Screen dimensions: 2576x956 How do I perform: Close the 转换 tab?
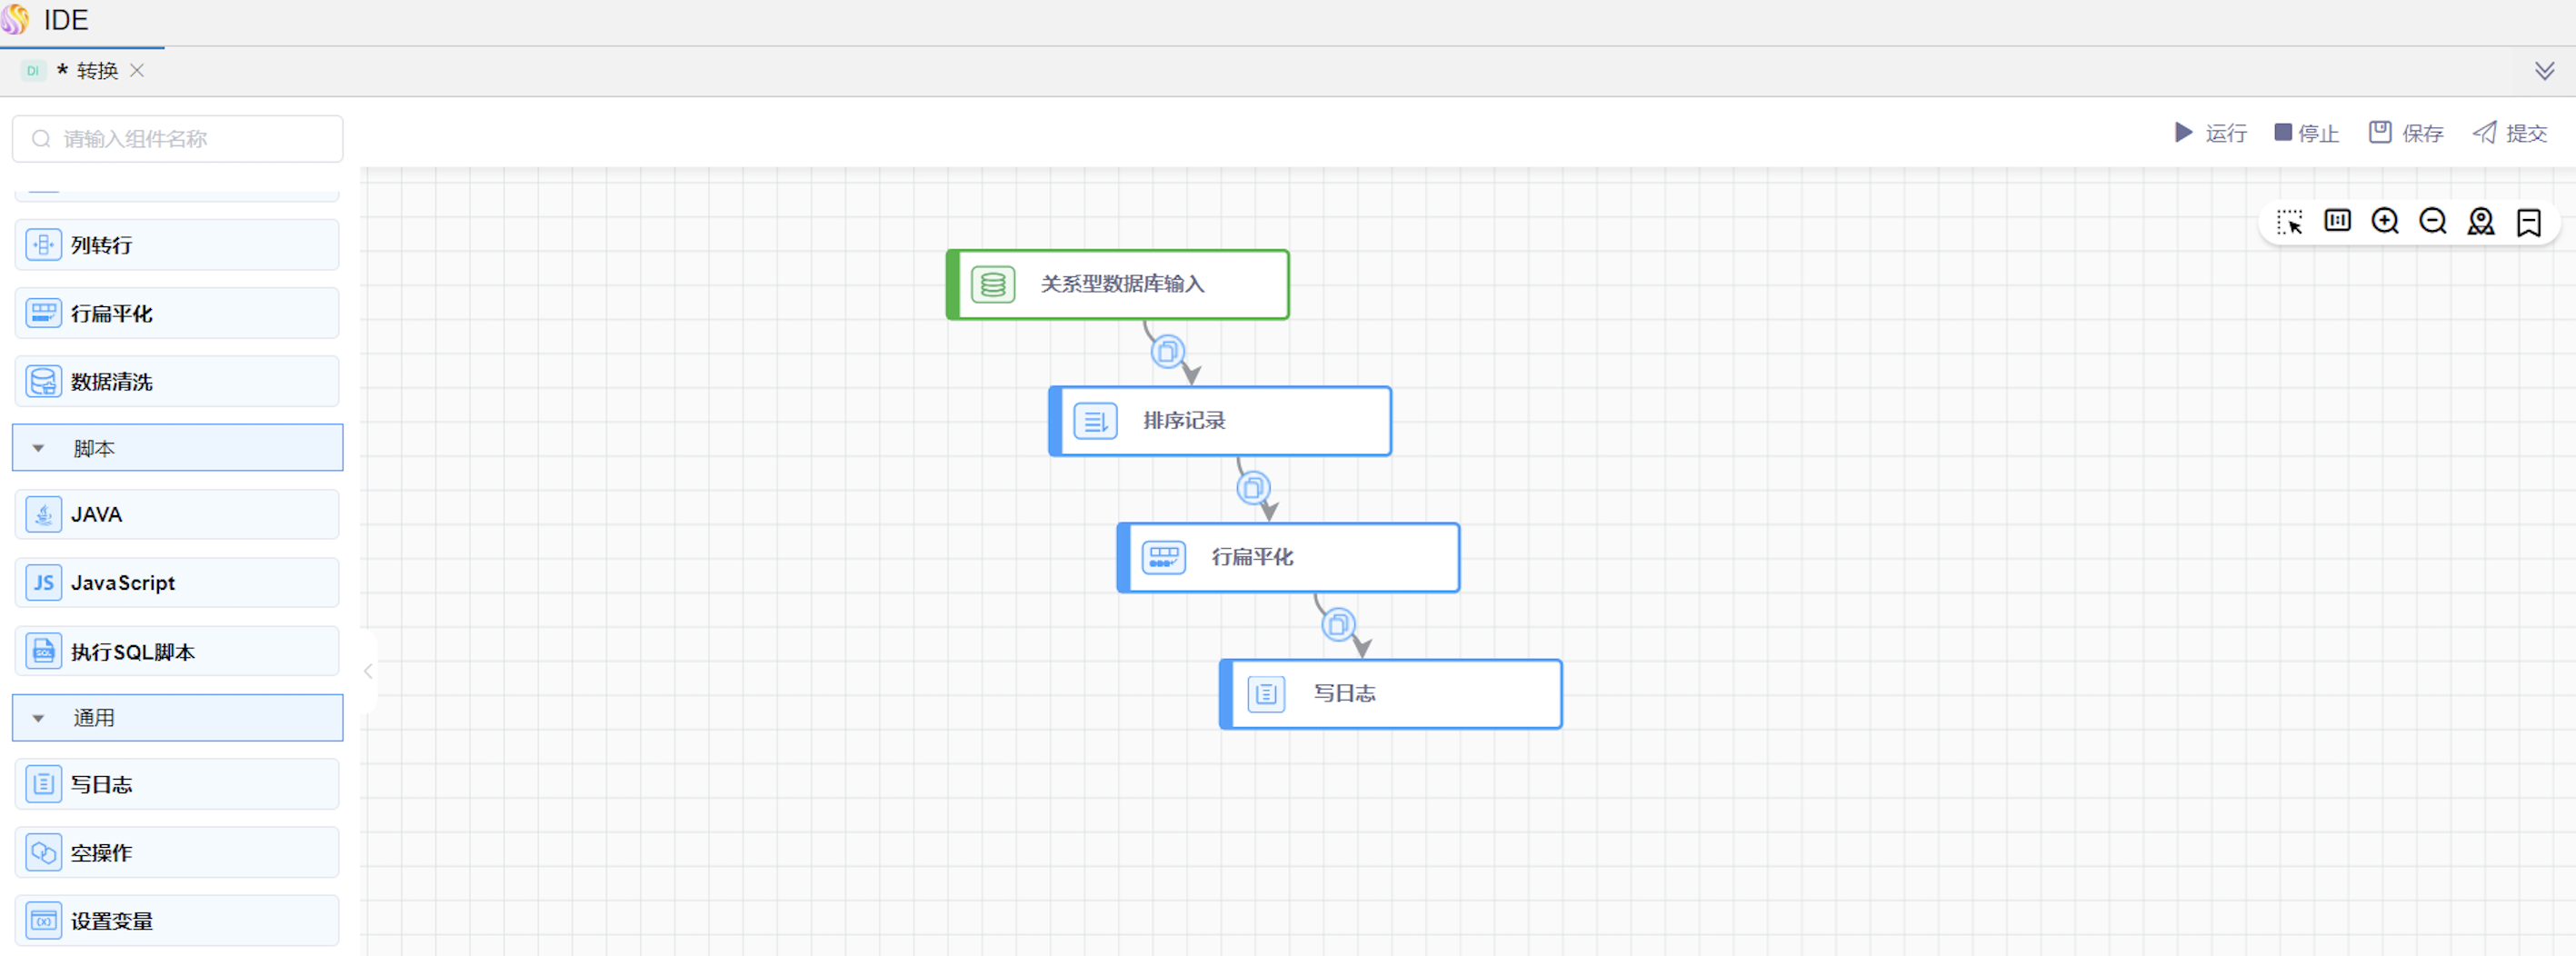click(138, 71)
